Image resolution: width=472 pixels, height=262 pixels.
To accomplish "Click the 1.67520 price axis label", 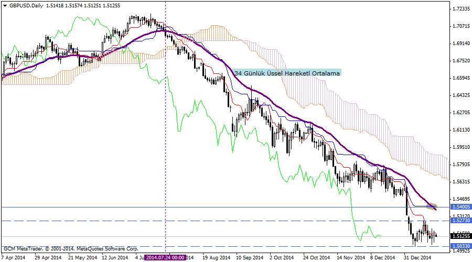I will click(460, 61).
